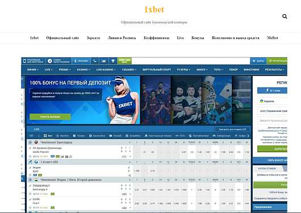Click the magnifying glass search icon
Image resolution: width=301 pixels, height=213 pixels.
[x=285, y=16]
